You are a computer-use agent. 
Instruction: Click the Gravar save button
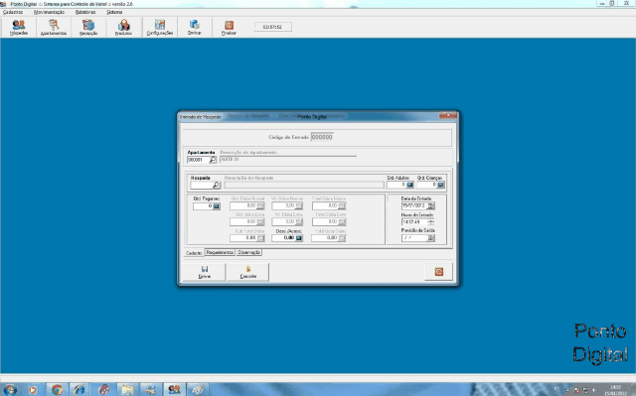pos(204,272)
